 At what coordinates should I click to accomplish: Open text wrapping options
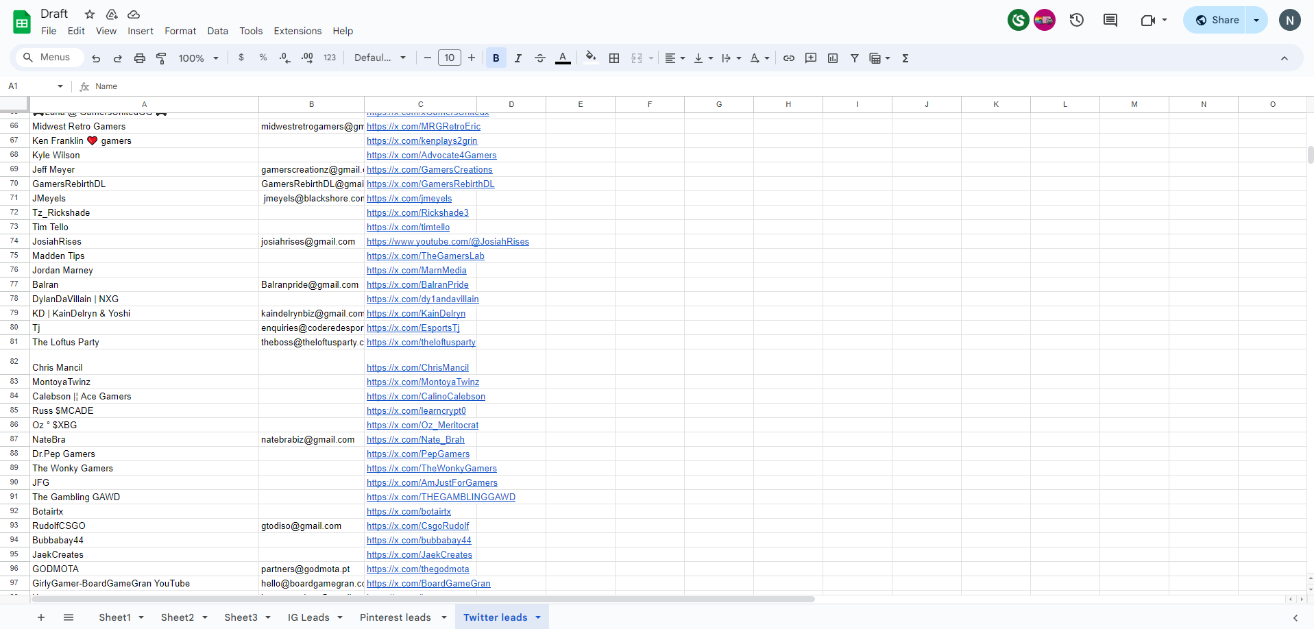point(731,58)
